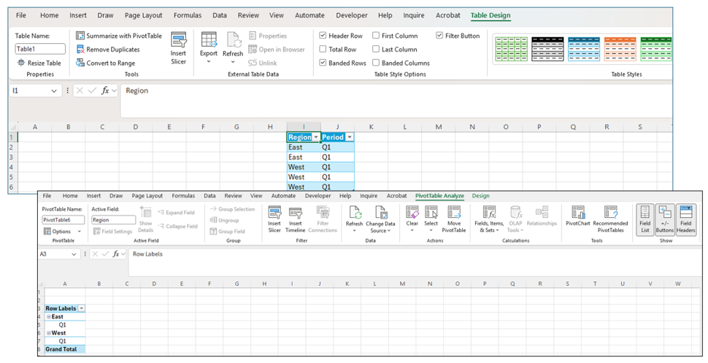This screenshot has height=363, width=708.
Task: Uncheck the Header Row checkbox
Action: coord(323,36)
